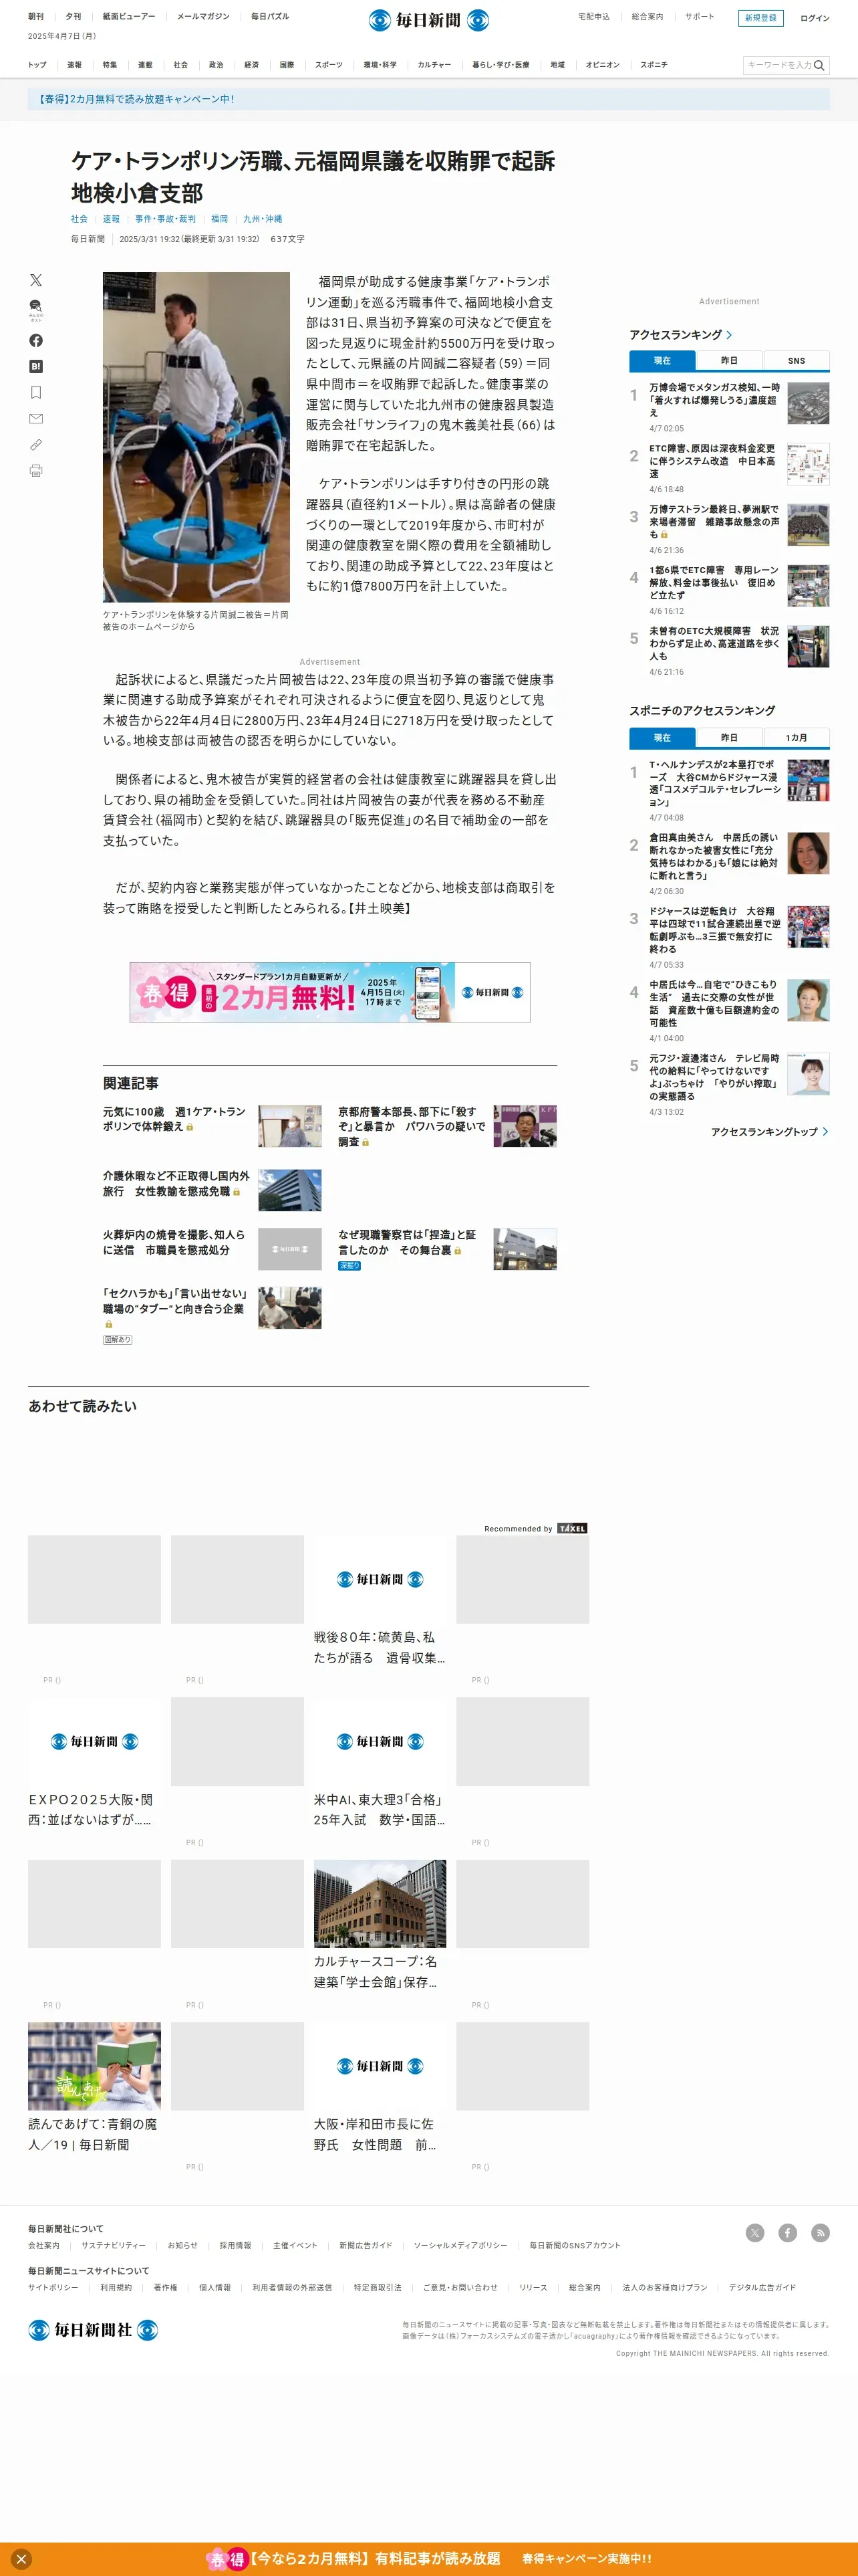Bookmark this article
This screenshot has width=858, height=2576.
pyautogui.click(x=36, y=393)
